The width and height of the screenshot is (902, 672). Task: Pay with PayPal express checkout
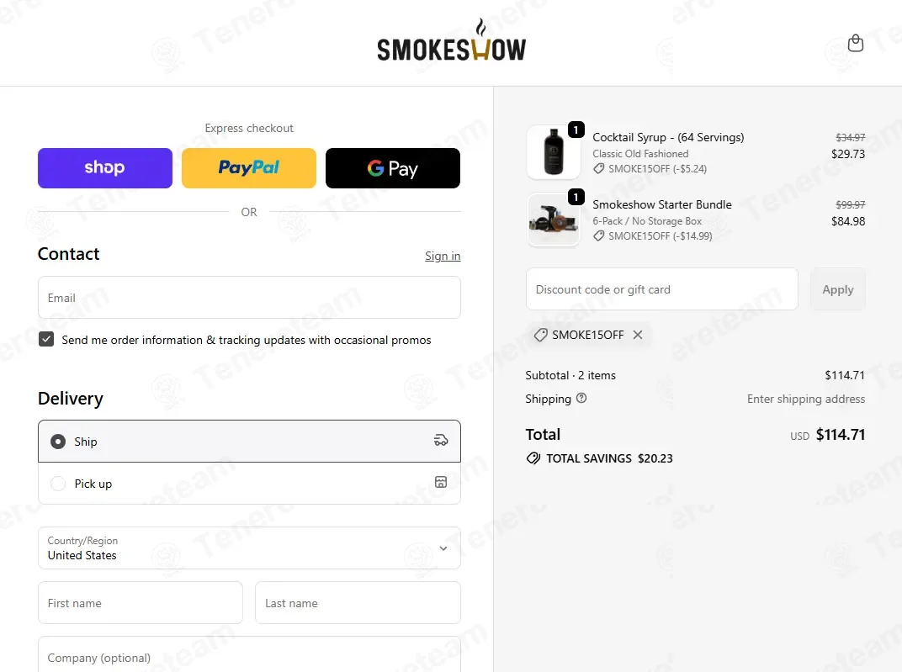[x=249, y=168]
